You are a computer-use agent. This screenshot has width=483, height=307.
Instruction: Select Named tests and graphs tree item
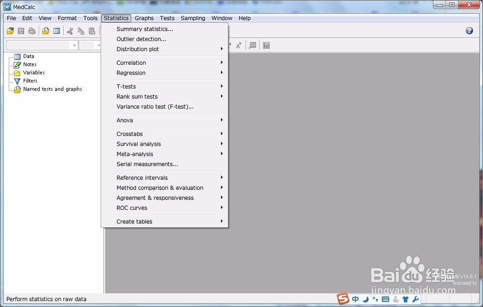click(52, 89)
